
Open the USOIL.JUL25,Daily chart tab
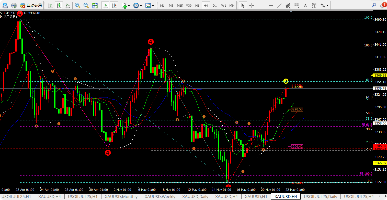320,197
